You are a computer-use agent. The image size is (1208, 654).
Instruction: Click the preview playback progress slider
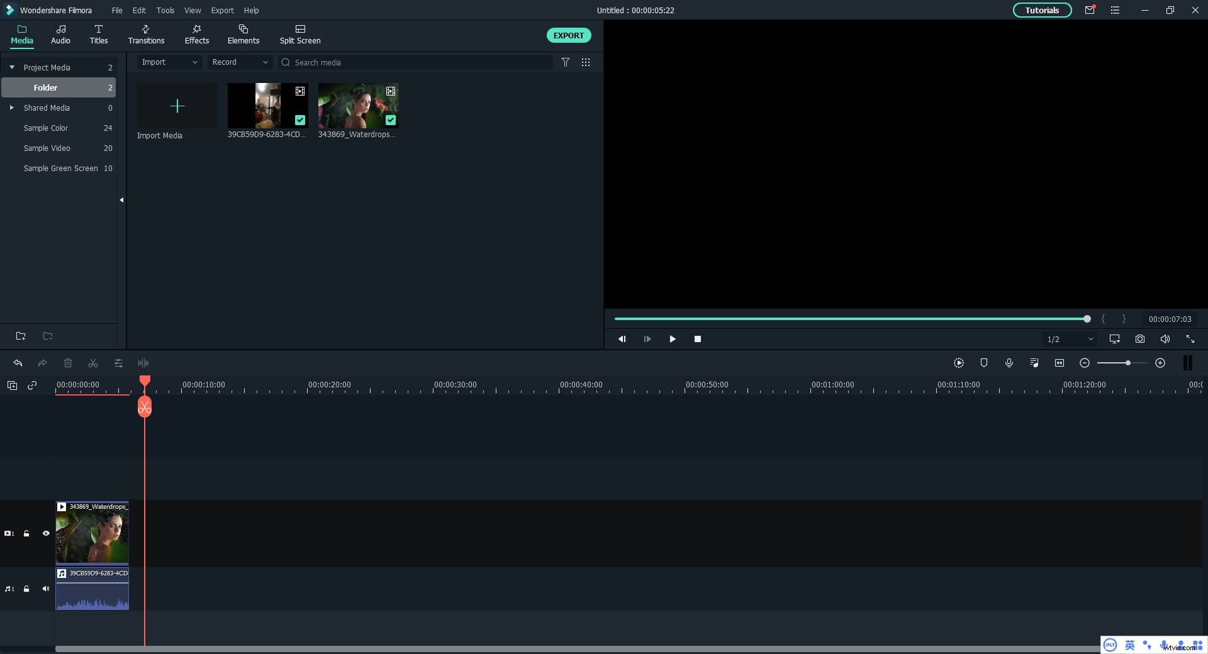coord(849,319)
